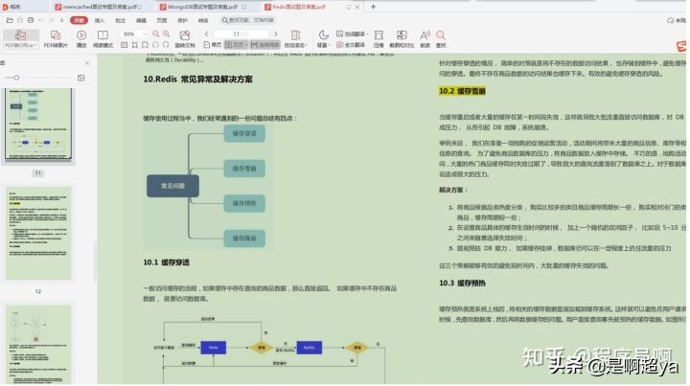Viewport: 690px width, 386px height.
Task: Expand the 背景 dropdown arrow
Action: pos(330,45)
